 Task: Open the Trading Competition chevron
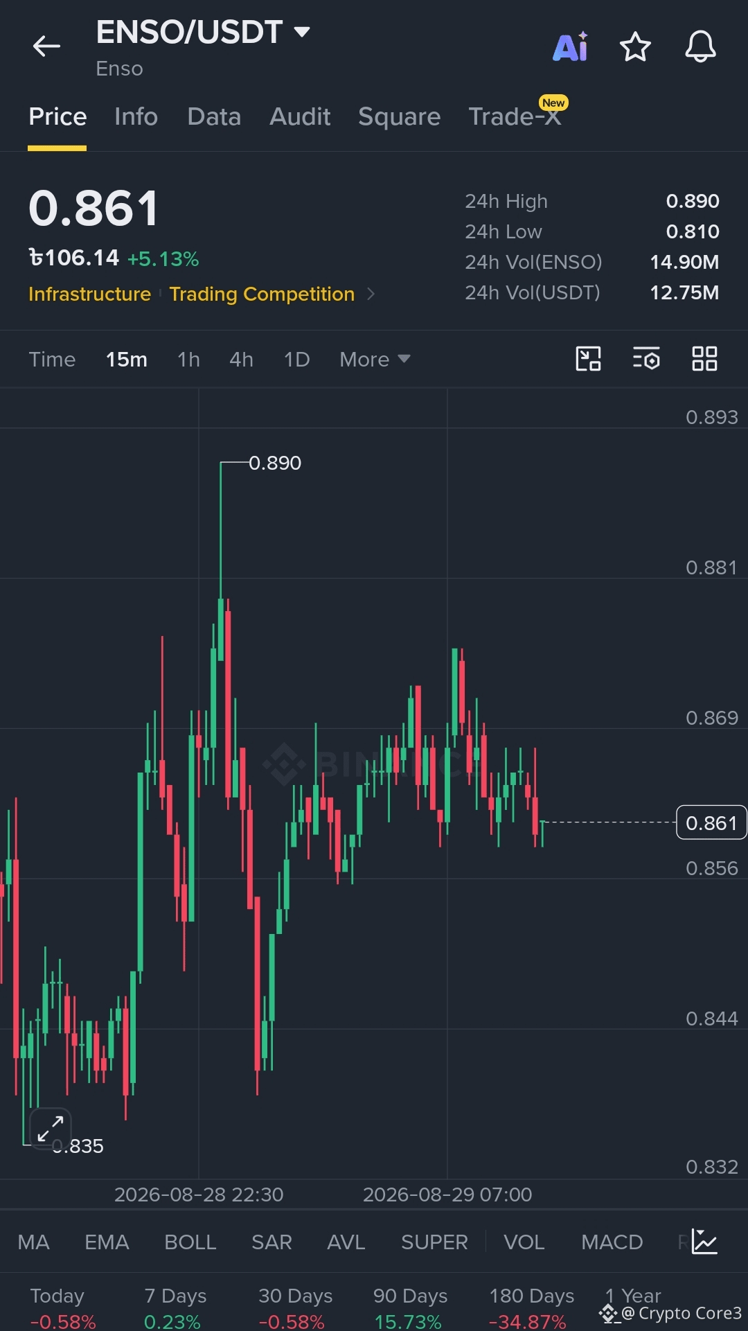point(371,294)
